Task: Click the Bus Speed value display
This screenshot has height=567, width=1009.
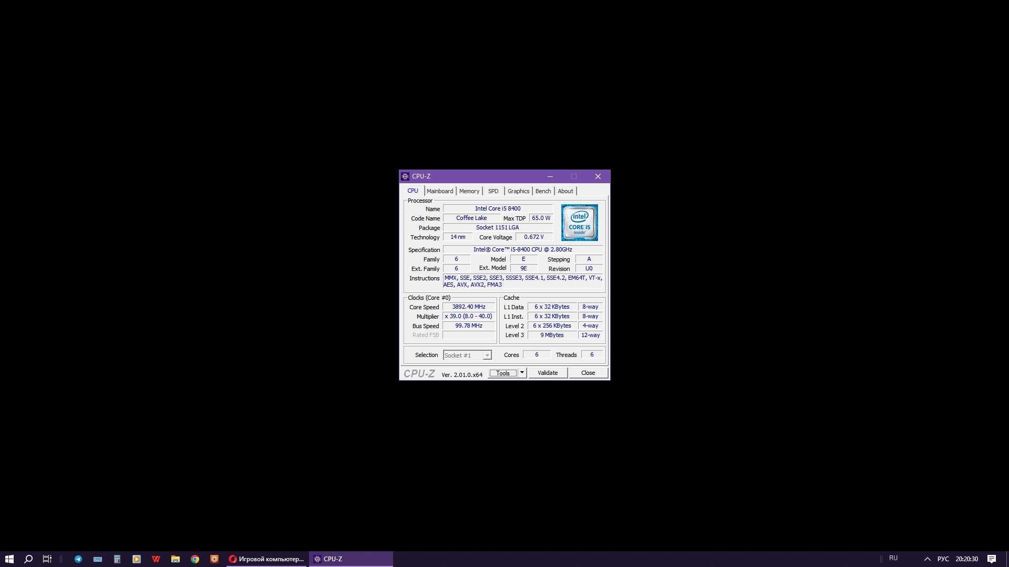Action: (x=468, y=325)
